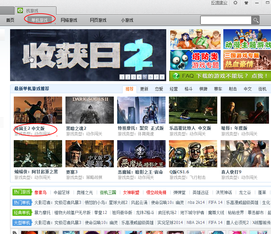Open the 暴力摩托 classic game link
Viewport: 271px width, 234px height.
pyautogui.click(x=42, y=213)
